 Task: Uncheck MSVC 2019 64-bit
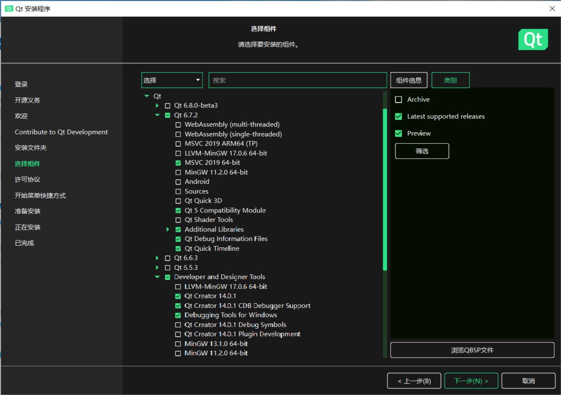pyautogui.click(x=178, y=163)
